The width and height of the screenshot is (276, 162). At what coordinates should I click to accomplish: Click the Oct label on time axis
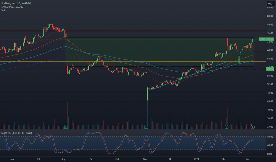pyautogui.click(x=117, y=159)
